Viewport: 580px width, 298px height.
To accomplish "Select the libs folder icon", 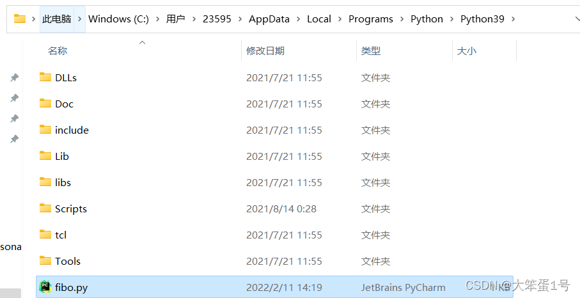I will point(45,182).
